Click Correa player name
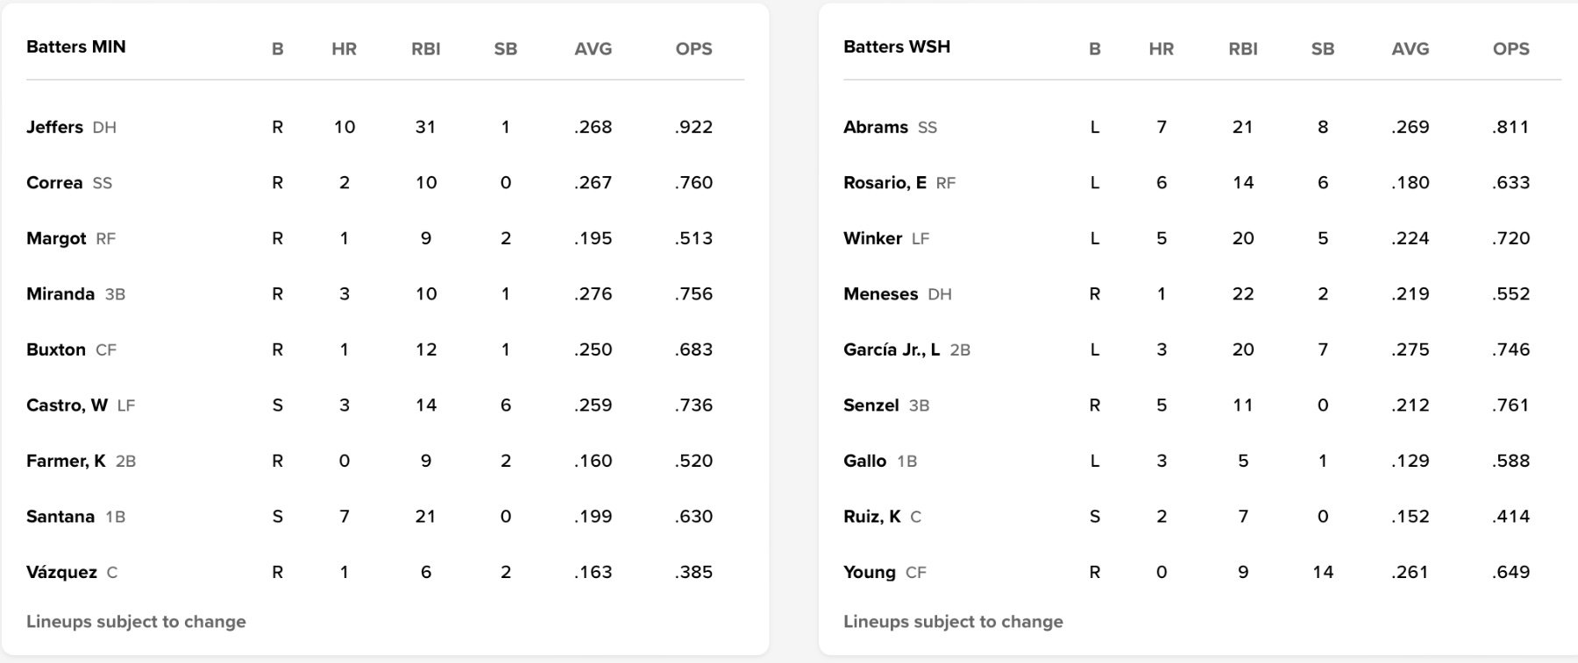Image resolution: width=1578 pixels, height=663 pixels. click(x=54, y=183)
